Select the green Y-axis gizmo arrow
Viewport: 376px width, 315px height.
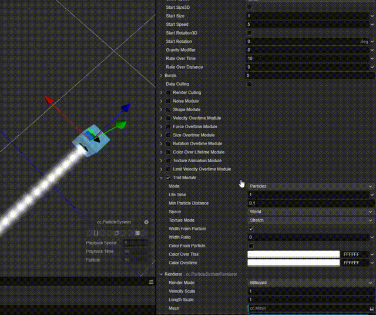122,125
